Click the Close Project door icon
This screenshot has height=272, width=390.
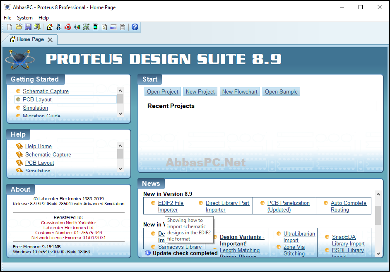click(x=37, y=27)
